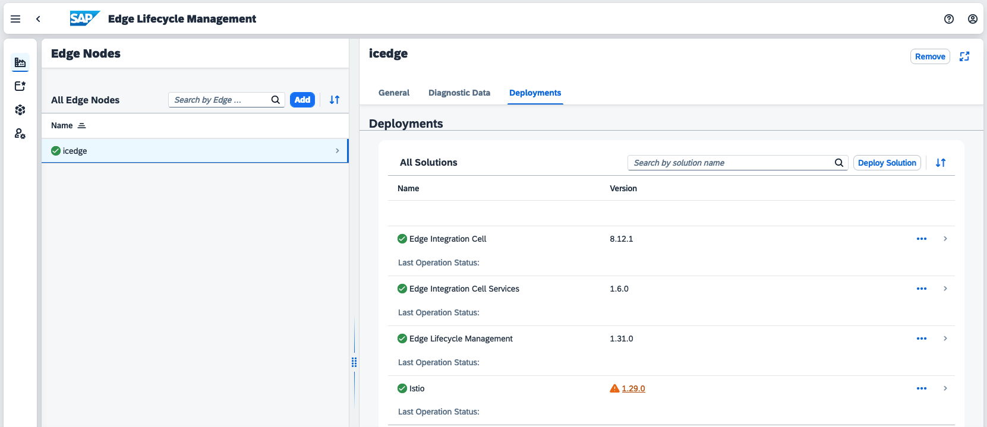Click the Deploy Solution button
The height and width of the screenshot is (427, 987).
click(887, 163)
